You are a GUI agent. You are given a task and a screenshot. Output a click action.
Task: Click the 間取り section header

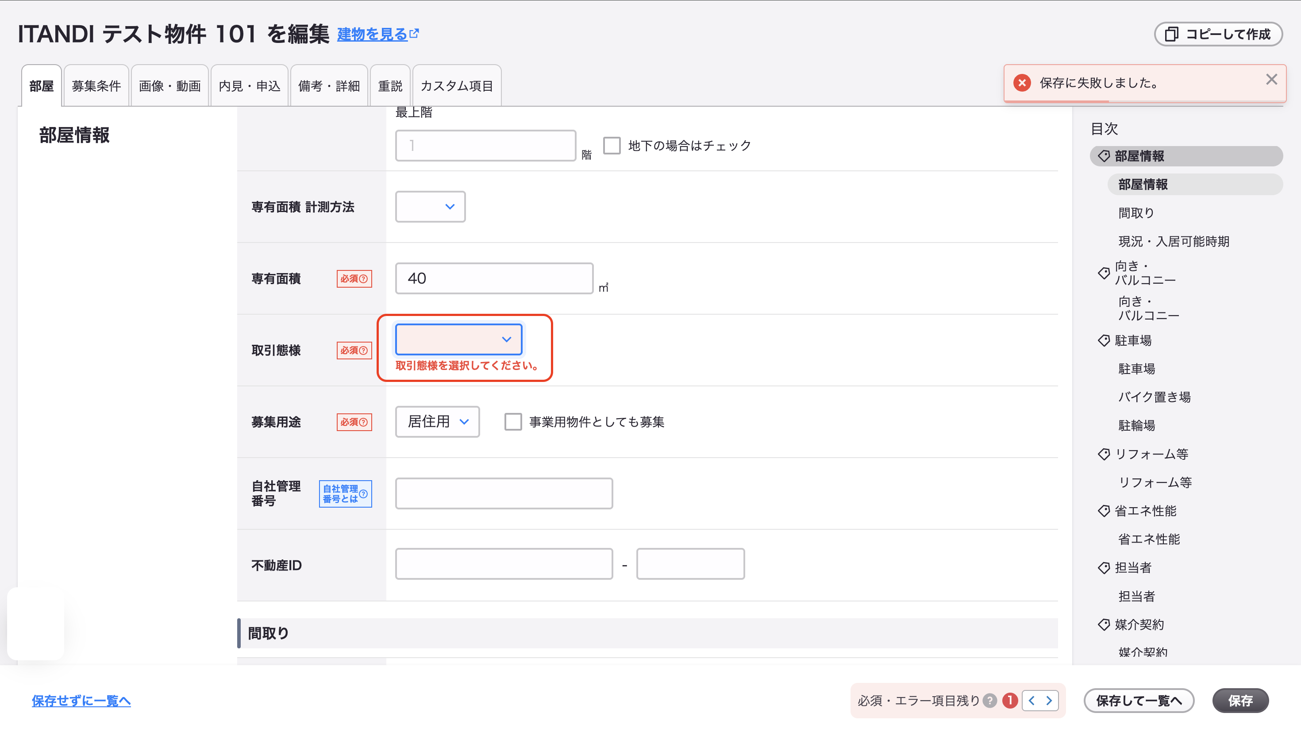click(x=647, y=633)
